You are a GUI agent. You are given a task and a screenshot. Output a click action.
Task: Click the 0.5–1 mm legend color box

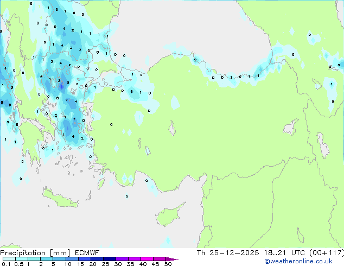22,259
